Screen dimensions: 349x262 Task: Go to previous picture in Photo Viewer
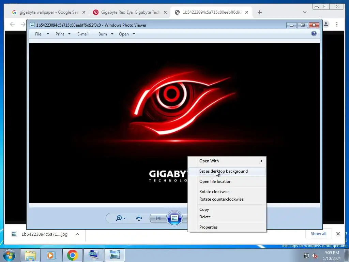click(158, 218)
